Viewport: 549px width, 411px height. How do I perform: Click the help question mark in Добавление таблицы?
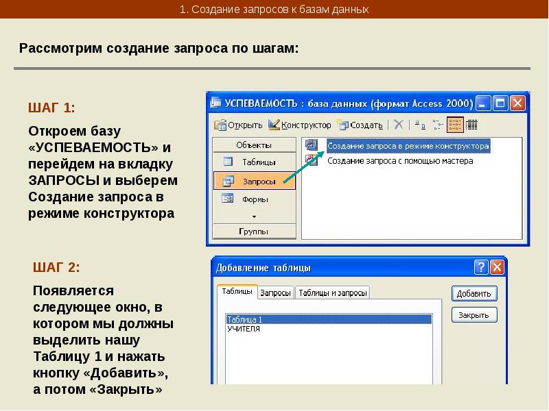(x=481, y=267)
